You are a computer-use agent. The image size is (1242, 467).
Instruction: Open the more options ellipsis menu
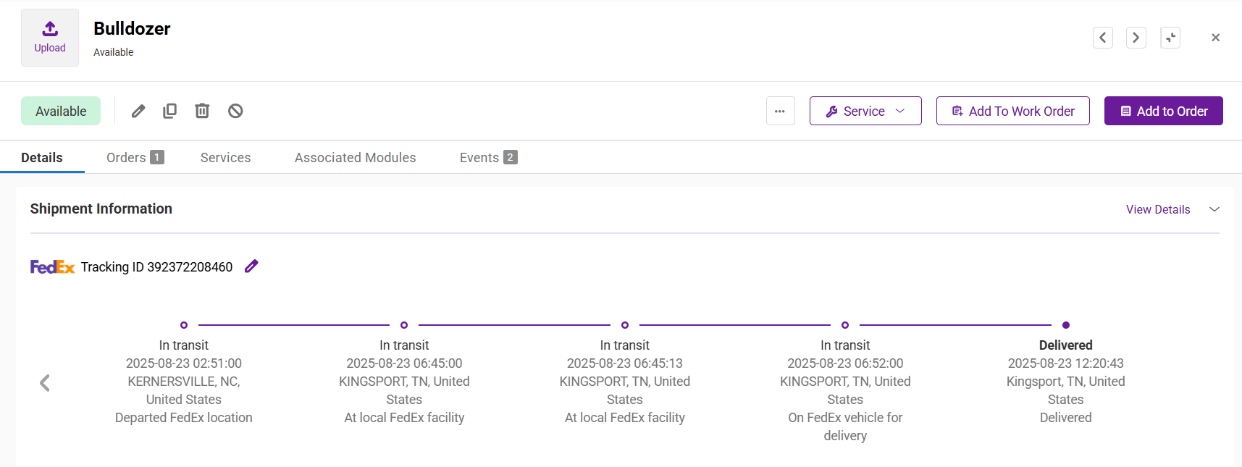click(x=780, y=111)
